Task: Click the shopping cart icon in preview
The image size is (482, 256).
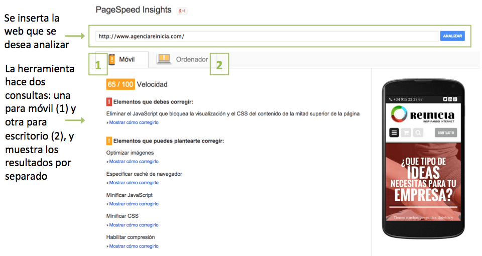Action: [406, 133]
